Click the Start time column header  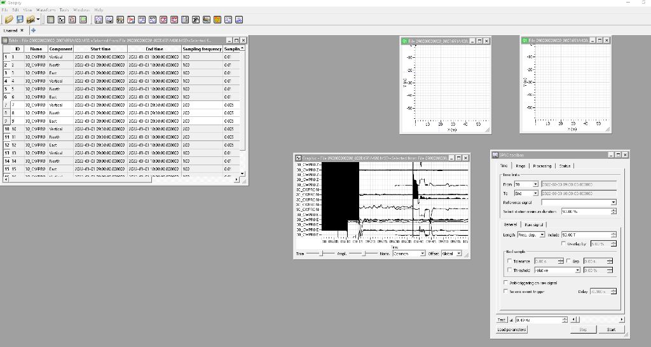click(x=100, y=49)
